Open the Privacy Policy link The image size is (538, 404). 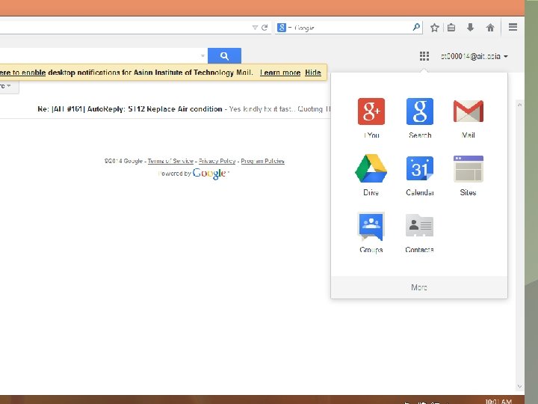[x=217, y=161]
